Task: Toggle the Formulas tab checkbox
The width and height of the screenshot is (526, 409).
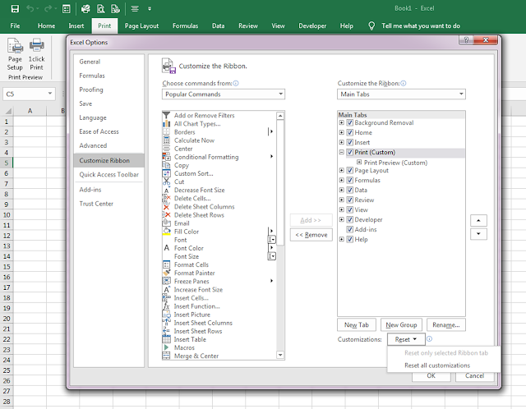Action: [349, 180]
